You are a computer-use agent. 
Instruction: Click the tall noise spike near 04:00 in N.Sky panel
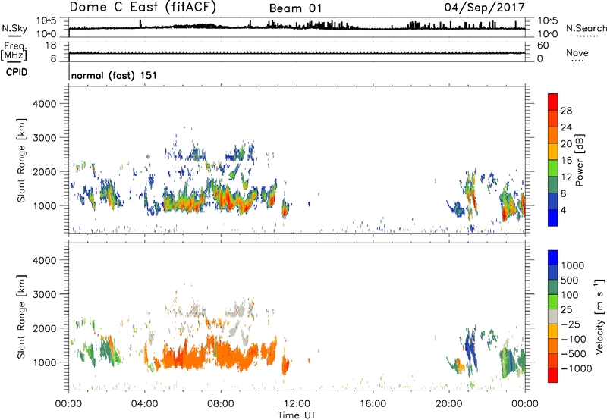coord(140,24)
